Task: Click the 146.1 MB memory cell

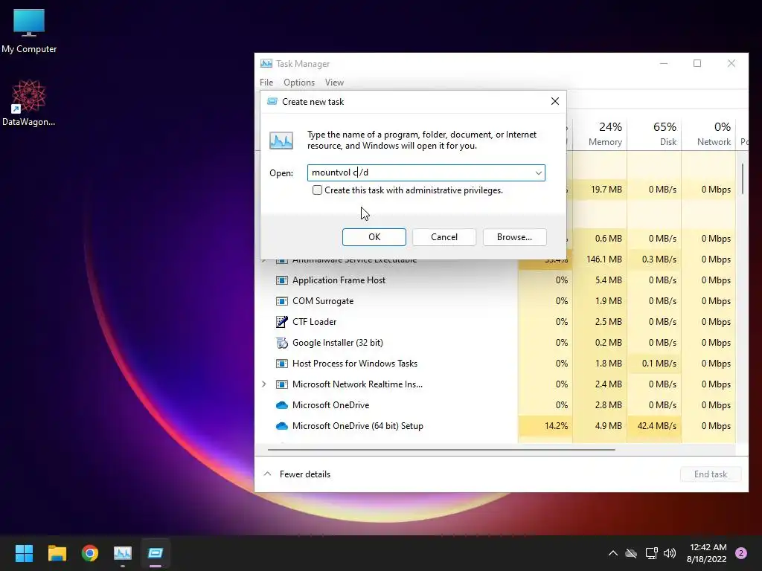Action: 601,259
